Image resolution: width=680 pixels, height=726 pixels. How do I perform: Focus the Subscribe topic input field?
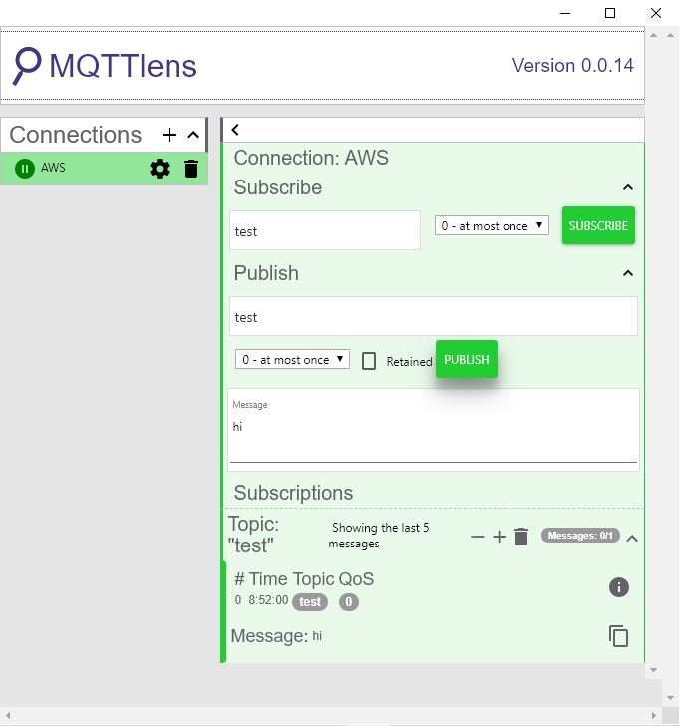(x=325, y=230)
